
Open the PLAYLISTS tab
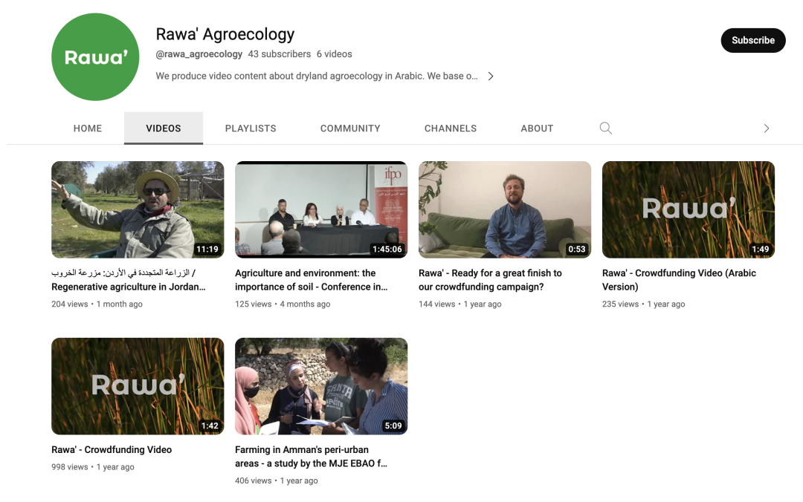(x=251, y=128)
